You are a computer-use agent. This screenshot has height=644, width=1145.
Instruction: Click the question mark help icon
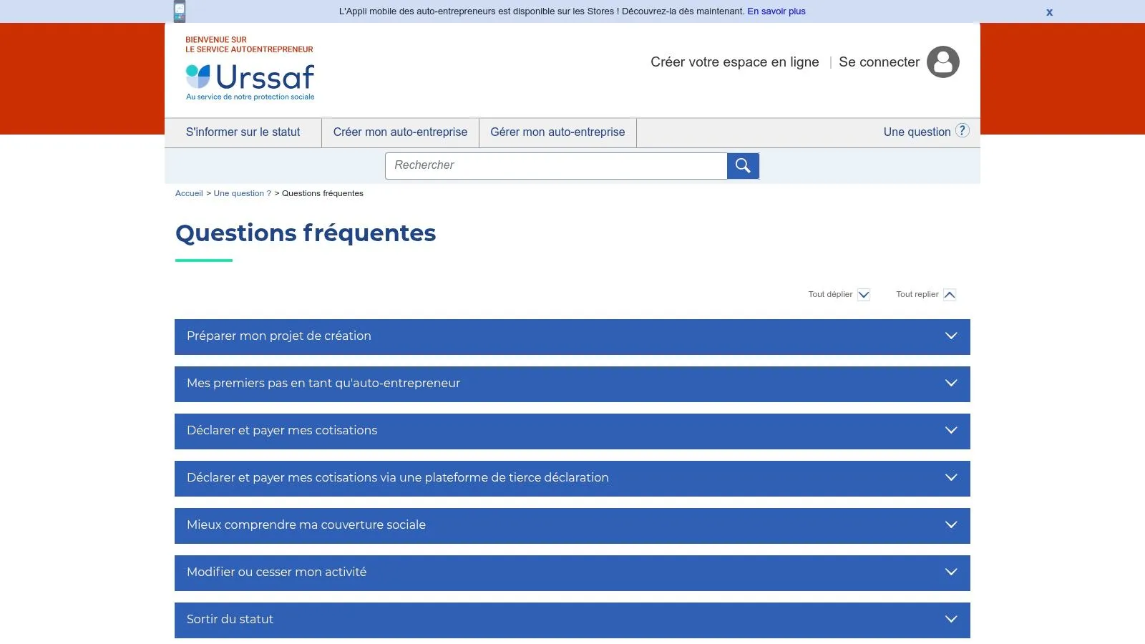(x=963, y=131)
